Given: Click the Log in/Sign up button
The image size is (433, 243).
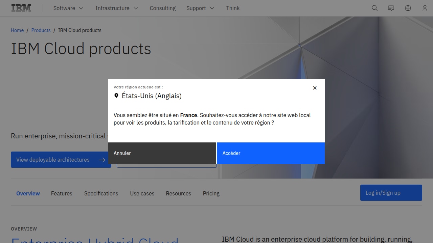Looking at the screenshot, I should 391,193.
